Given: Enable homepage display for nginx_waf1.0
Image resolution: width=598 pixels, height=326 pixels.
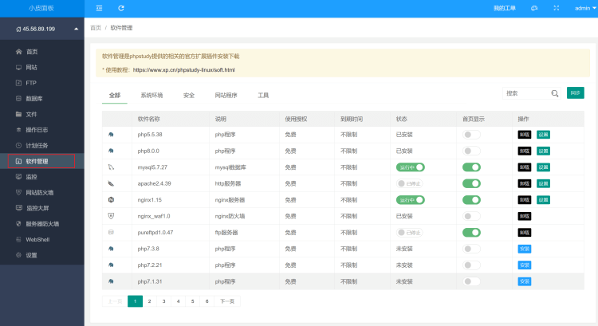Looking at the screenshot, I should coord(471,216).
